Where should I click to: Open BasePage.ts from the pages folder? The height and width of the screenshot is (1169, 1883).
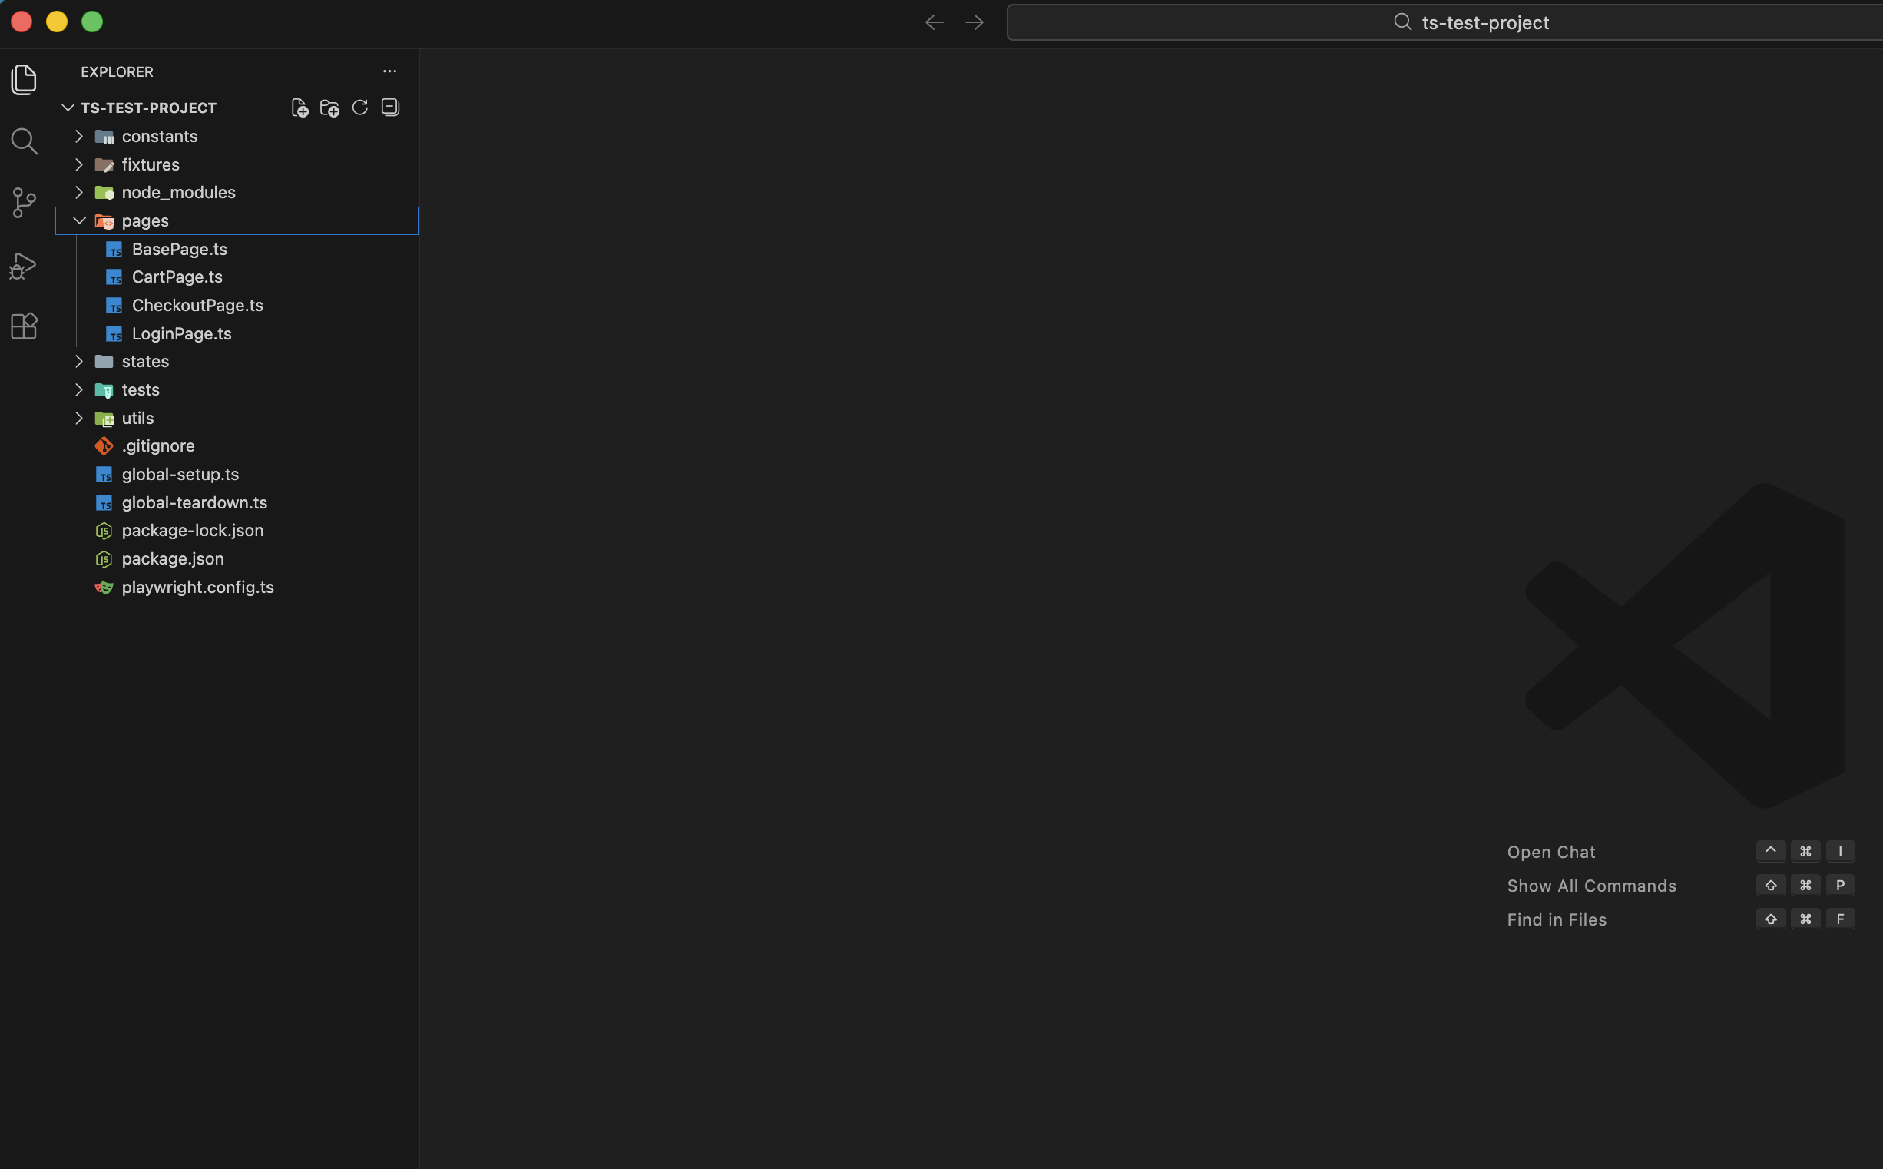tap(179, 249)
